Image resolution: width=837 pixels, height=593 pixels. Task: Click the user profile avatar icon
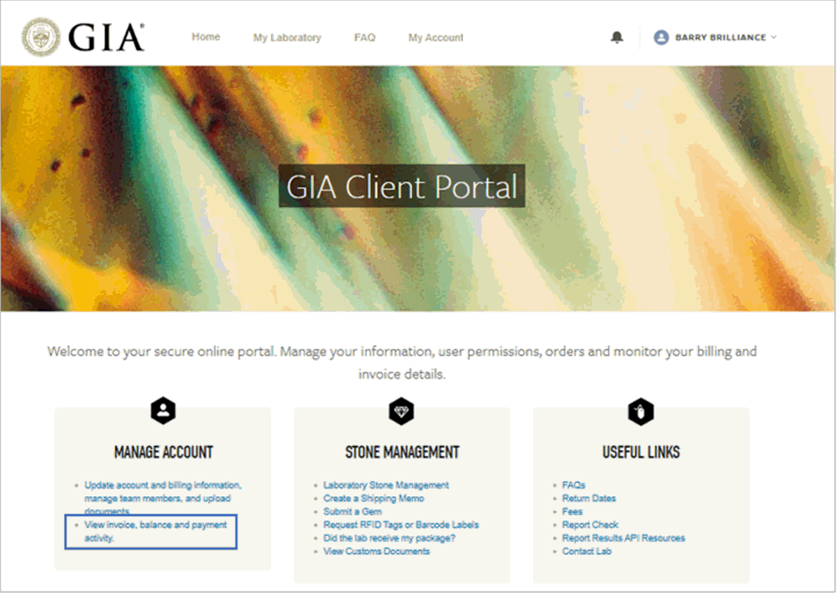(662, 37)
